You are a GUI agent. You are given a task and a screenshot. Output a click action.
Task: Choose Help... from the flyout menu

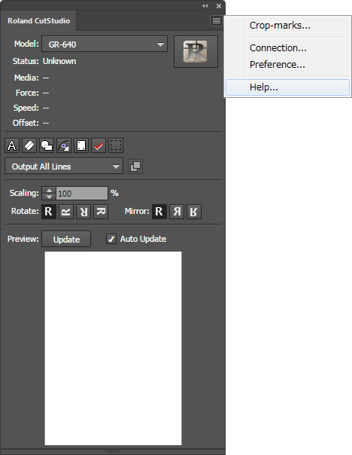click(x=287, y=87)
